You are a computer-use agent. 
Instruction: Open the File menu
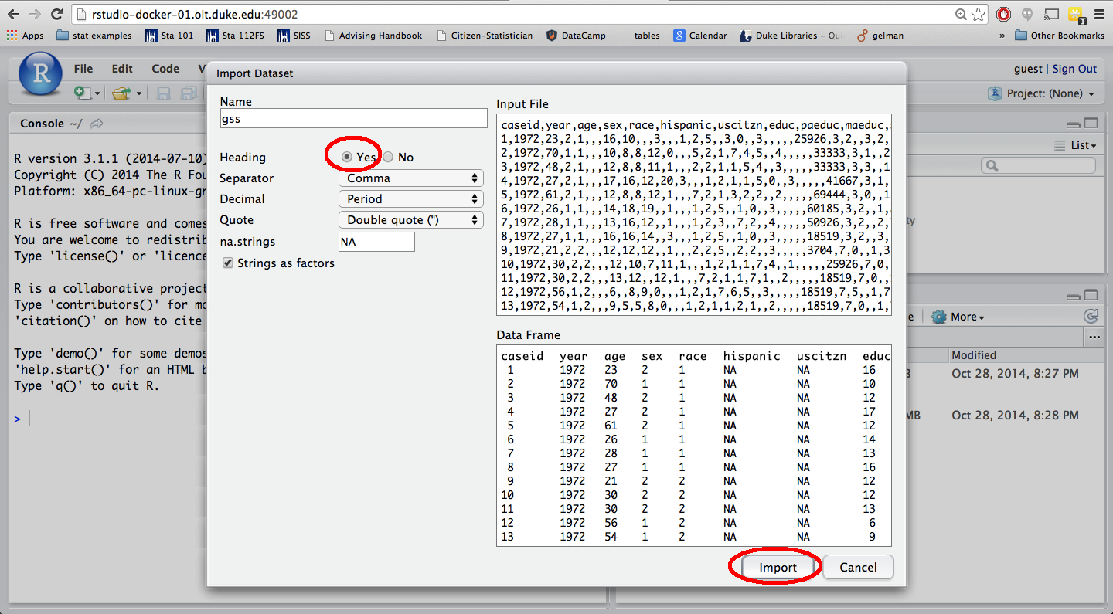(x=83, y=69)
